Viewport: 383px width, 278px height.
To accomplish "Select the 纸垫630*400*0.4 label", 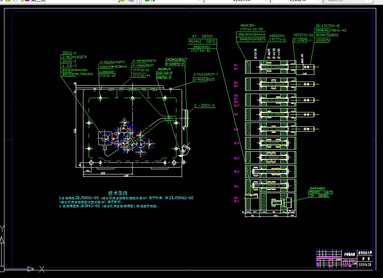I will tap(113, 66).
